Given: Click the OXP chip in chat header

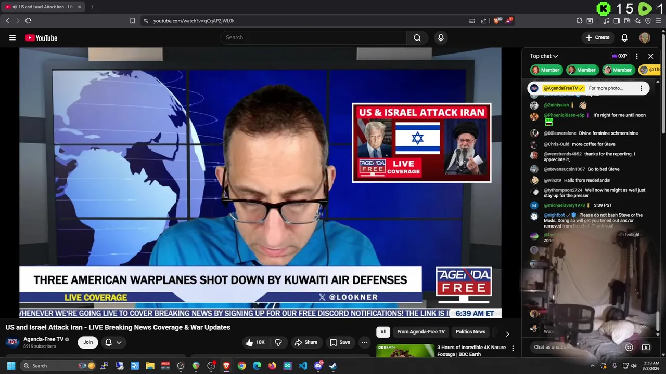Looking at the screenshot, I should (619, 56).
